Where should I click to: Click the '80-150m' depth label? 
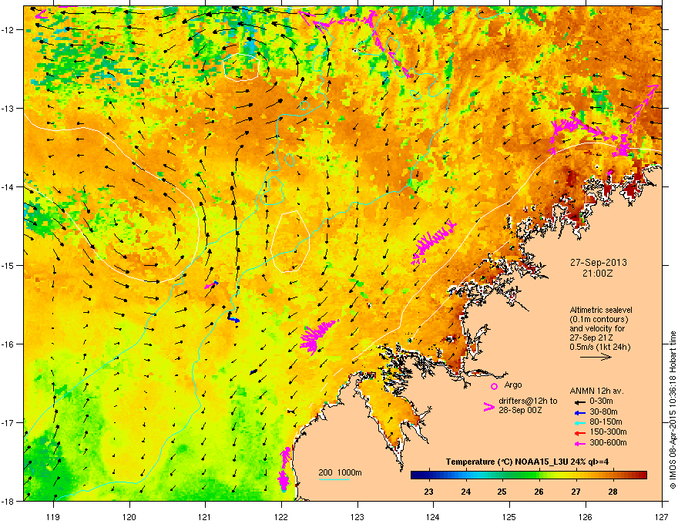[x=606, y=422]
